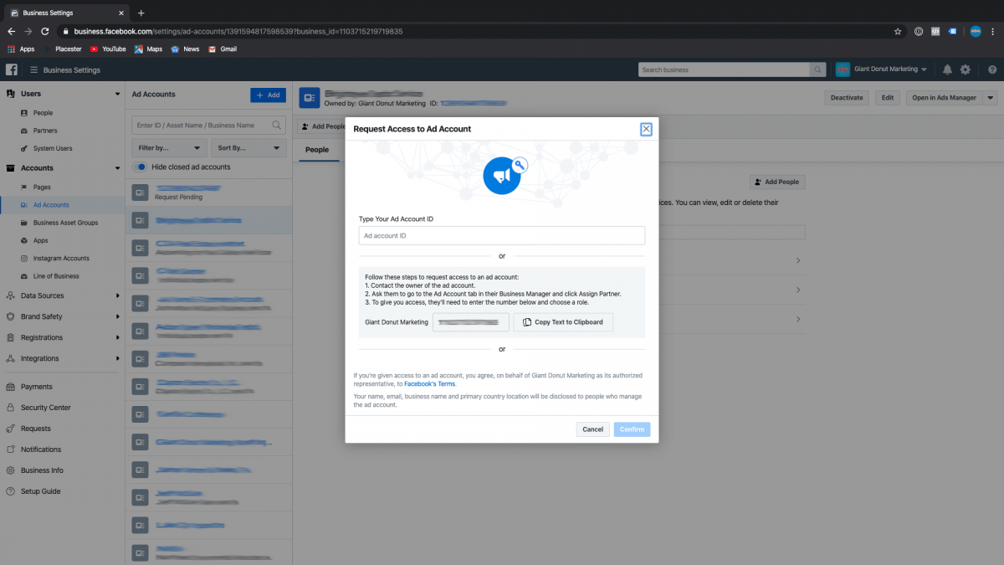
Task: Open Business Info
Action: 42,470
